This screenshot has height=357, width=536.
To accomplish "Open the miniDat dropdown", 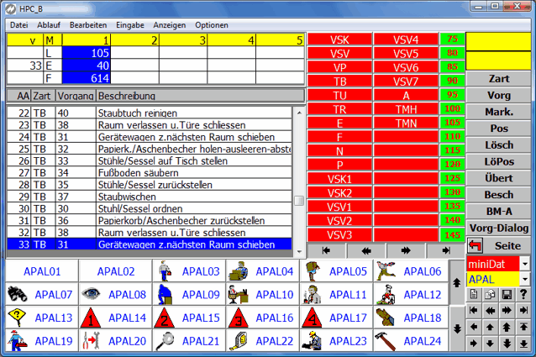I will click(526, 264).
